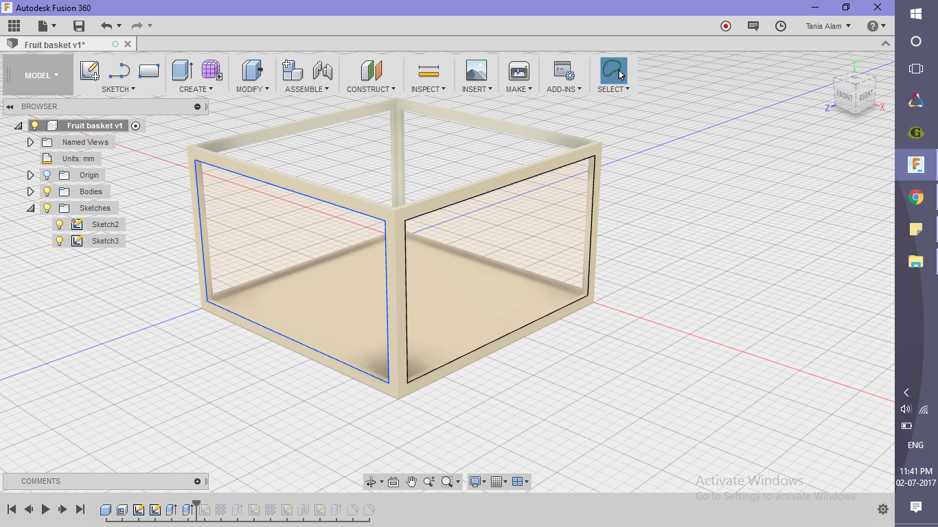Select the sketch Line arc tool
The image size is (938, 527).
pos(119,71)
